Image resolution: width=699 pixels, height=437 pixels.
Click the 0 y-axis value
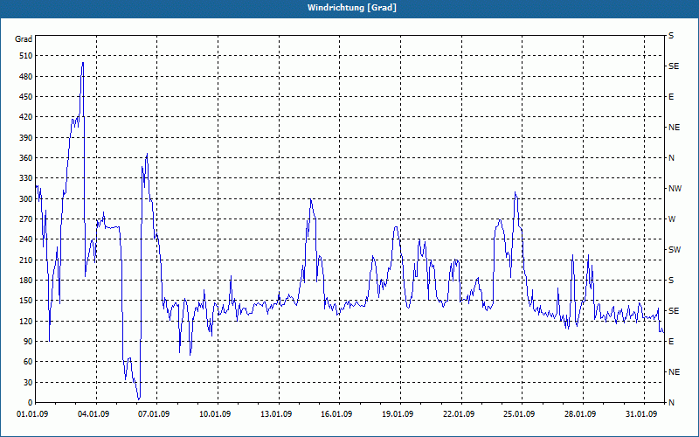pos(30,403)
